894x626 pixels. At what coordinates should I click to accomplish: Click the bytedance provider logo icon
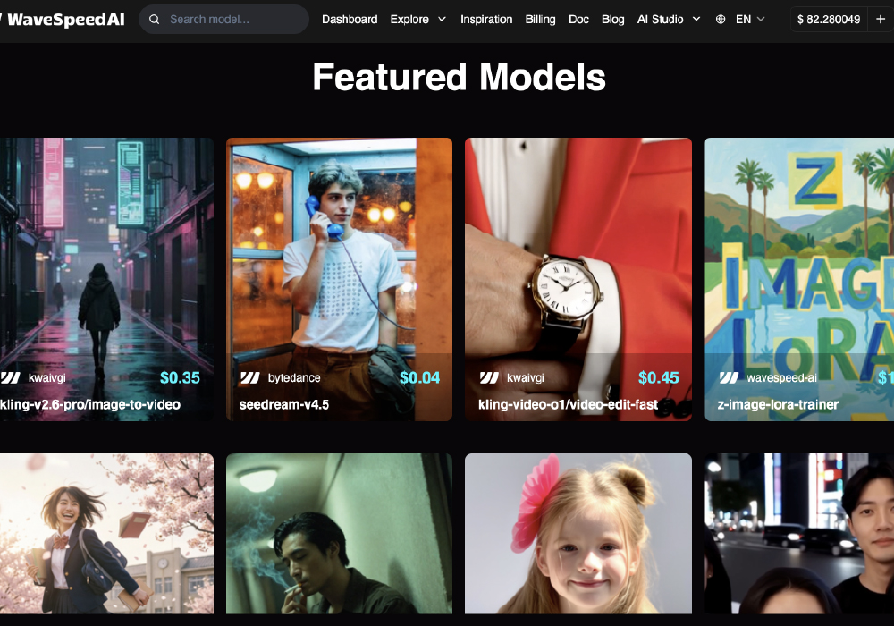coord(249,378)
